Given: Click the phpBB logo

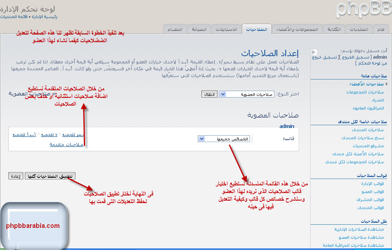Looking at the screenshot, I should click(x=364, y=10).
